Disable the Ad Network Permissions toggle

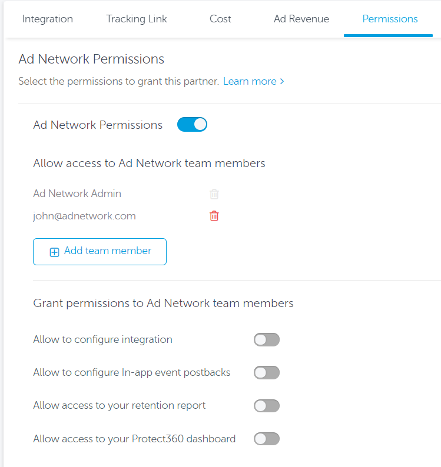[192, 125]
